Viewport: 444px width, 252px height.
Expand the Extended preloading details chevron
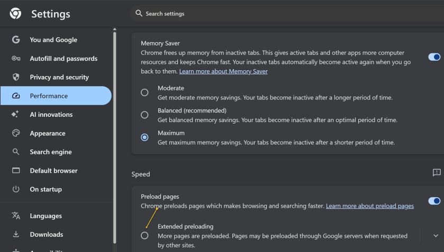pos(436,236)
